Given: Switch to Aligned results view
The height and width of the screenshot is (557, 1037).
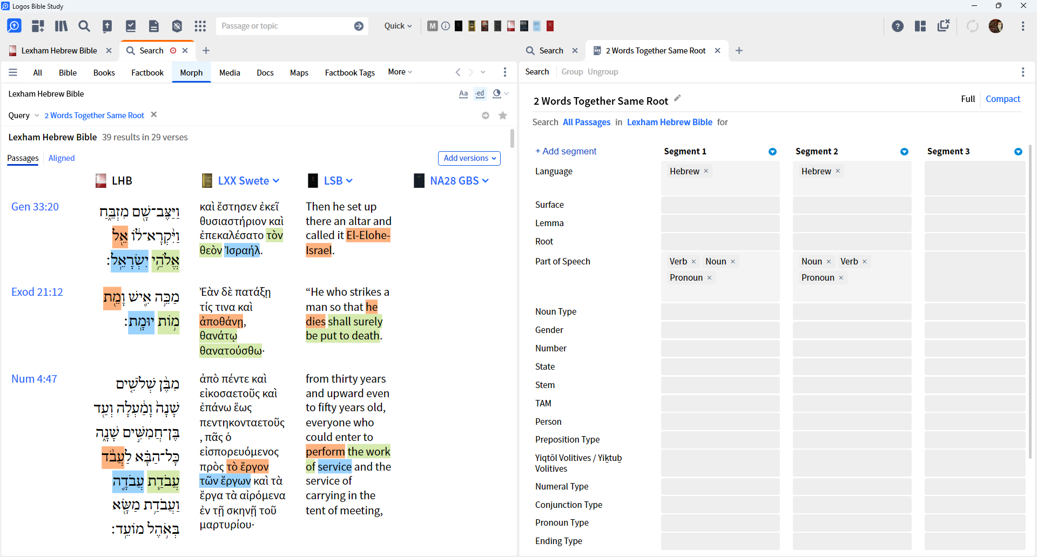Looking at the screenshot, I should [x=62, y=158].
